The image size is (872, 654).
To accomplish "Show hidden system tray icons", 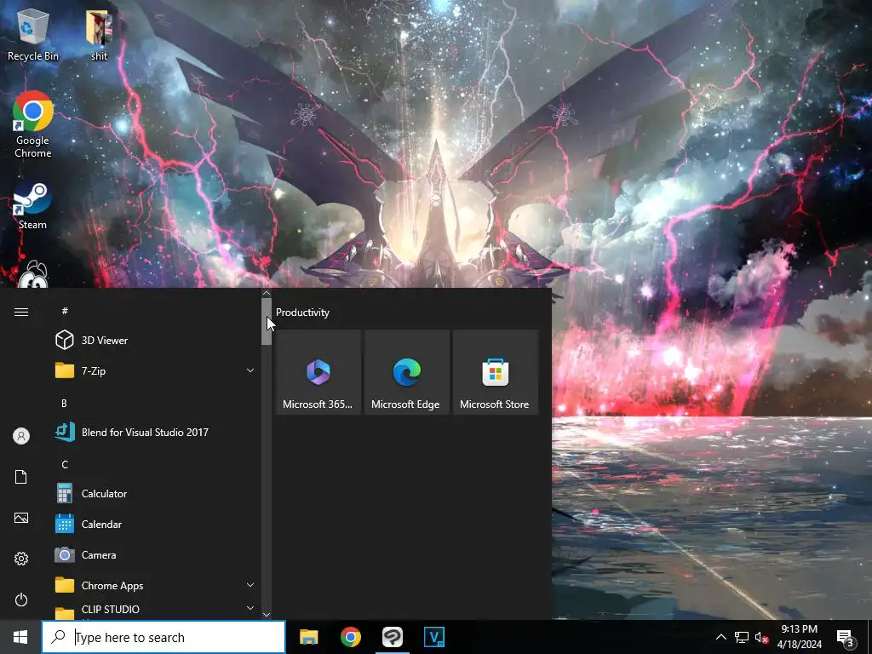I will pyautogui.click(x=720, y=637).
